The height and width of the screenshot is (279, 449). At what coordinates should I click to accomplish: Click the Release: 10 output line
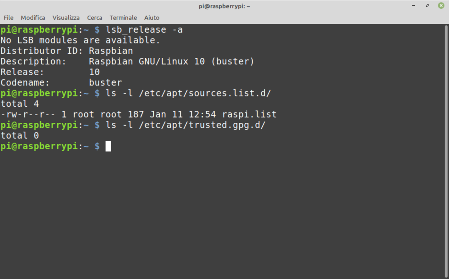pyautogui.click(x=50, y=72)
